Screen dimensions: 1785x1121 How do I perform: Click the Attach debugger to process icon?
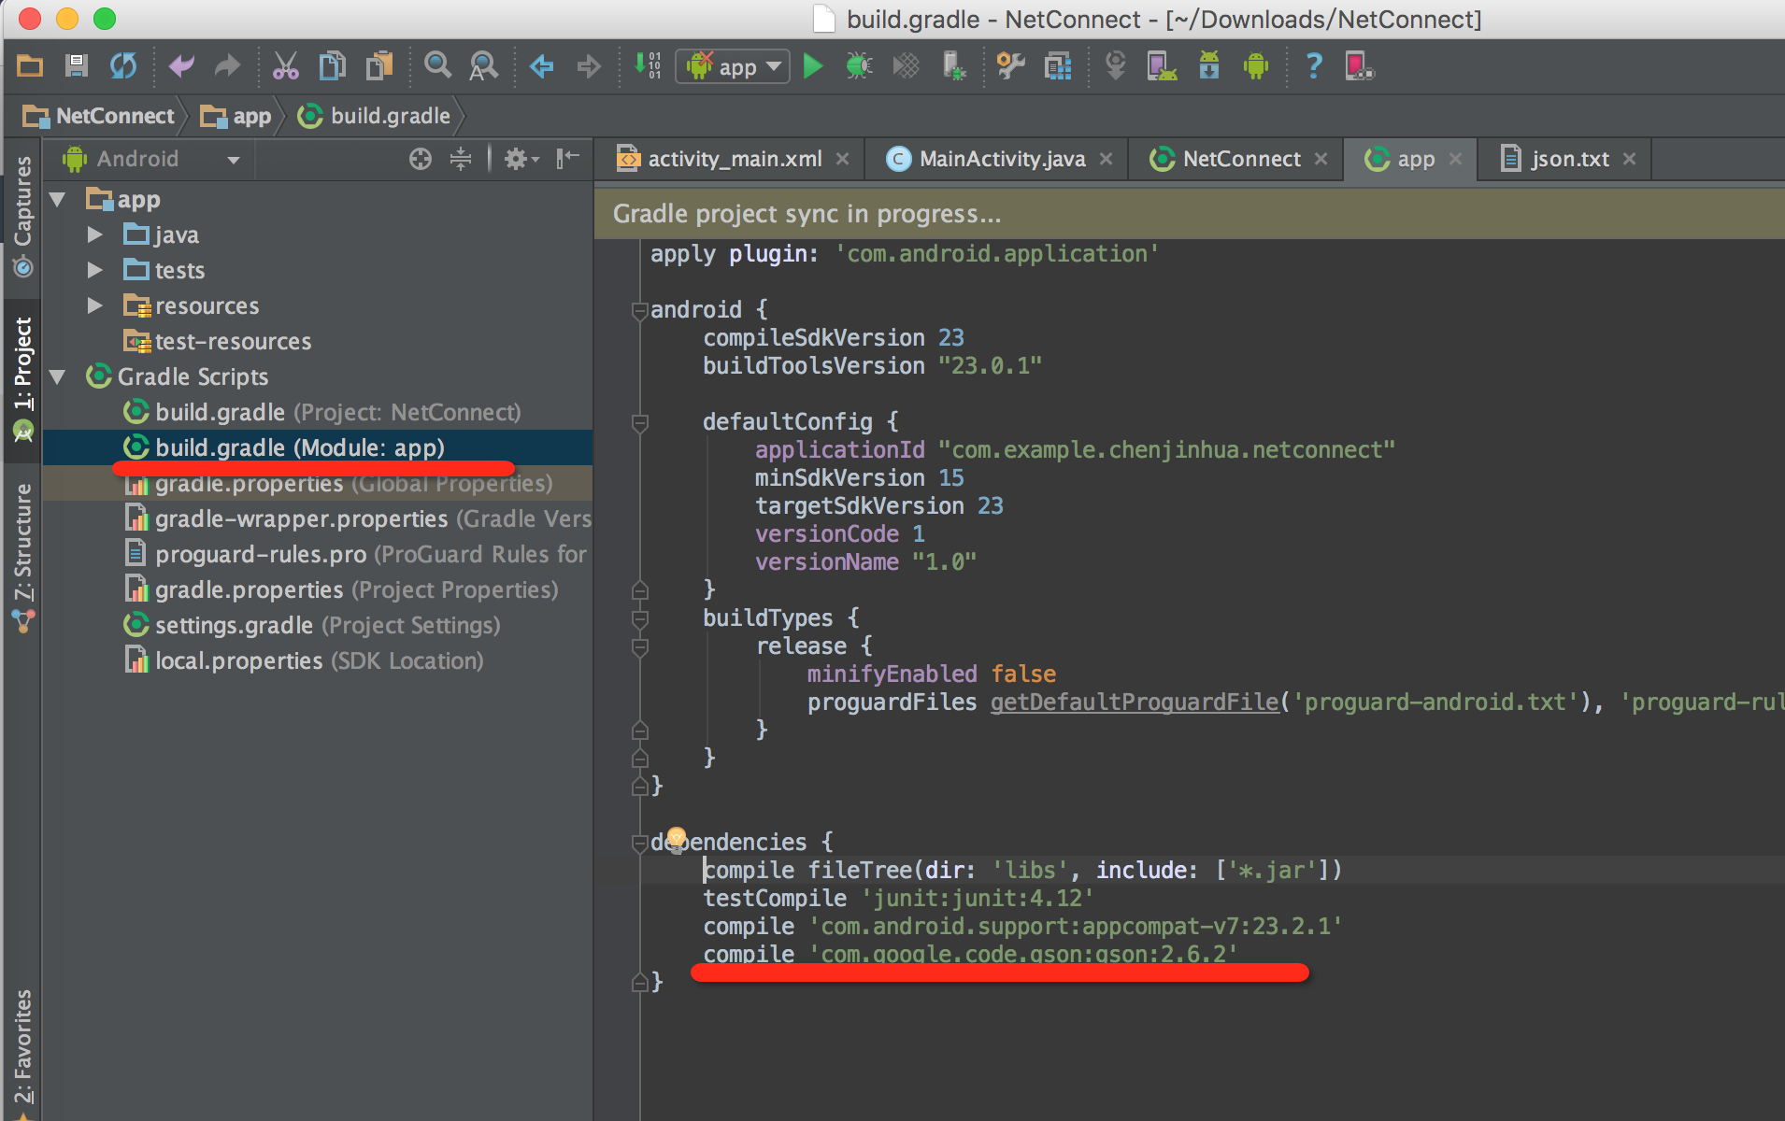point(953,65)
